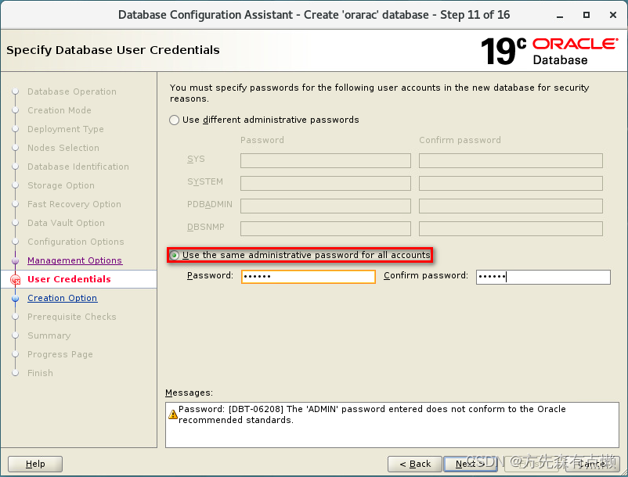Click the Finish step label
Screen dimensions: 628x477
point(40,373)
